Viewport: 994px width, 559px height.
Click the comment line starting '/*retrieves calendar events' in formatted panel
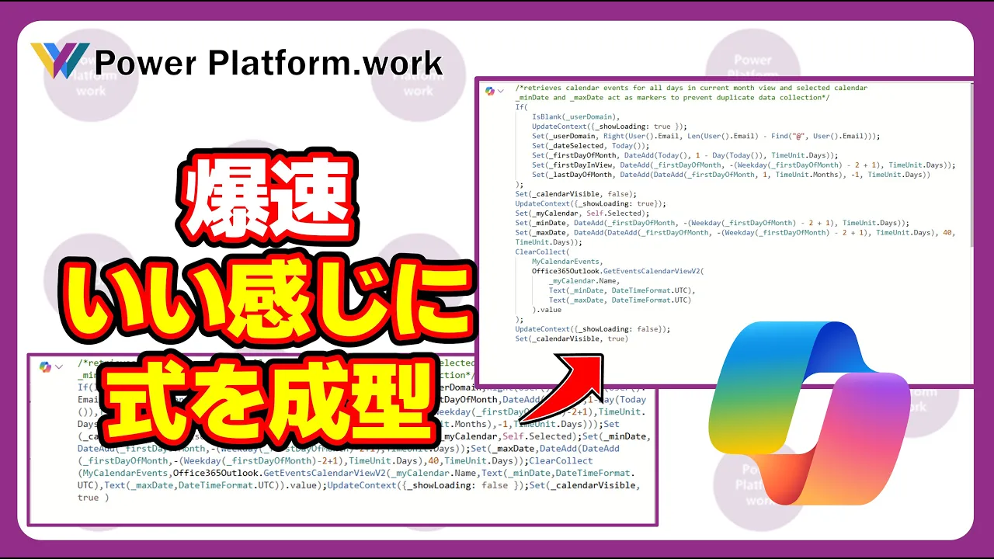coord(691,88)
